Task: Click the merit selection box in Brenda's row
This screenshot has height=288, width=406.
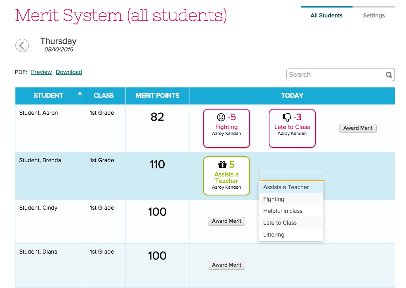Action: tap(292, 175)
